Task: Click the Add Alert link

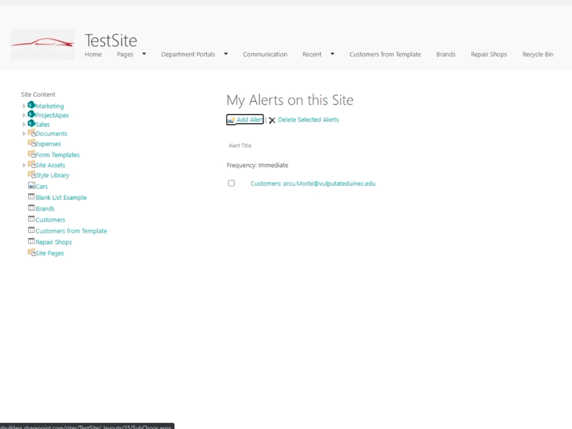Action: [x=250, y=120]
